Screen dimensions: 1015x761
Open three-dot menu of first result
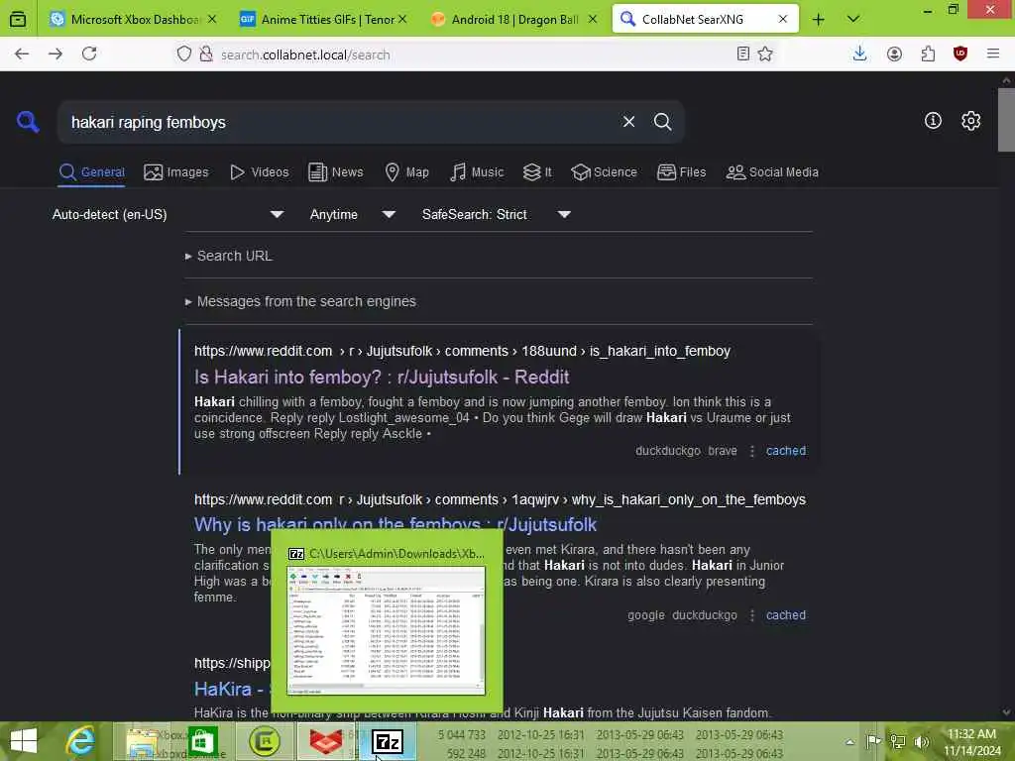[751, 451]
